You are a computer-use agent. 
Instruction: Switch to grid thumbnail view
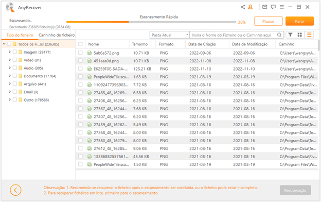pyautogui.click(x=300, y=35)
